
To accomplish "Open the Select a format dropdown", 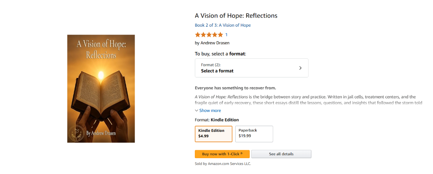I will coord(252,68).
